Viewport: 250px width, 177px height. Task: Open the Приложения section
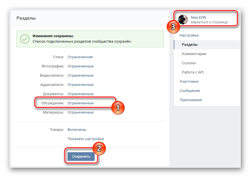click(191, 100)
